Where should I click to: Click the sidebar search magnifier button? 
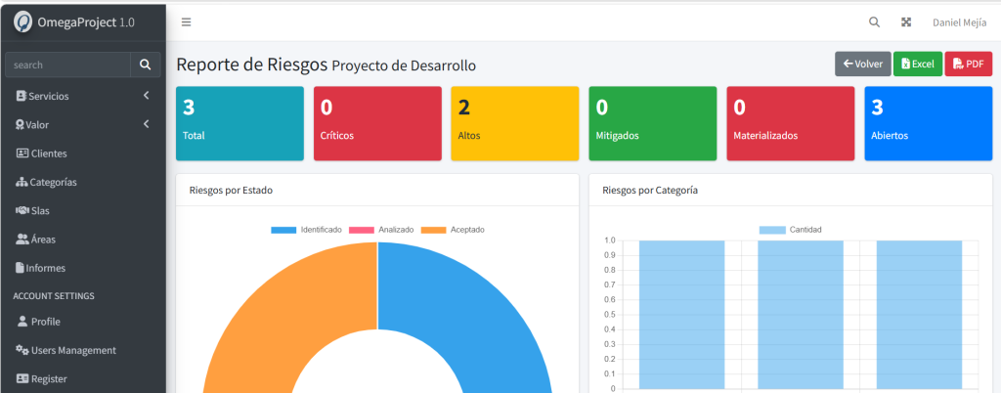(x=146, y=65)
